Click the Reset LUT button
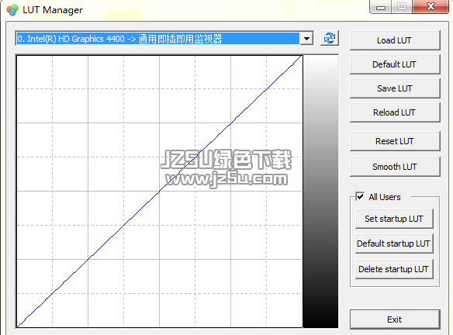 coord(395,141)
